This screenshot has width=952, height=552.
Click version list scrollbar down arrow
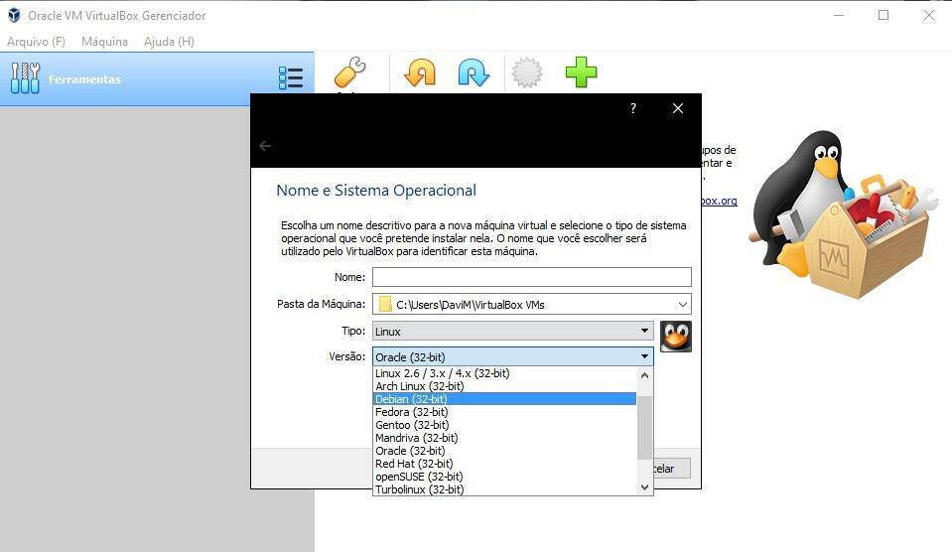pyautogui.click(x=645, y=487)
